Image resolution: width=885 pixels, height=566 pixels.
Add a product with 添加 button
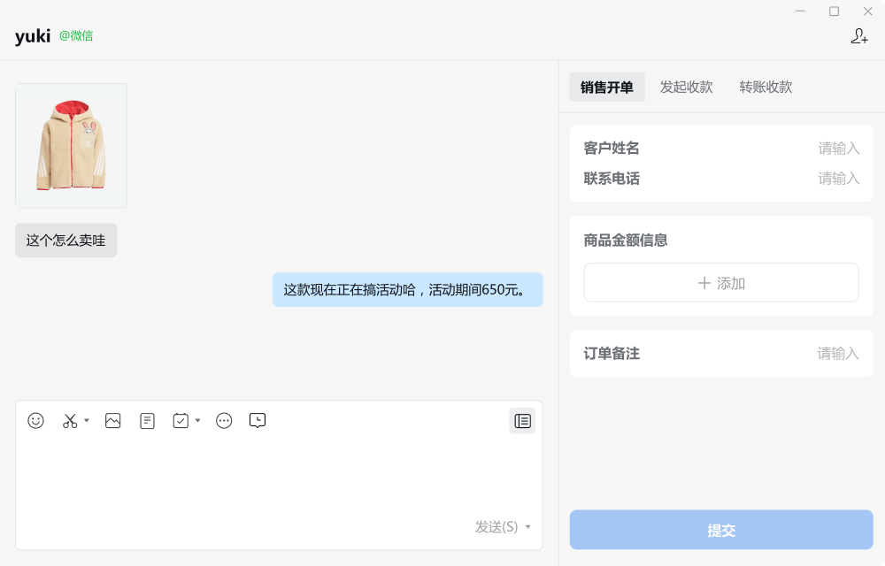721,282
